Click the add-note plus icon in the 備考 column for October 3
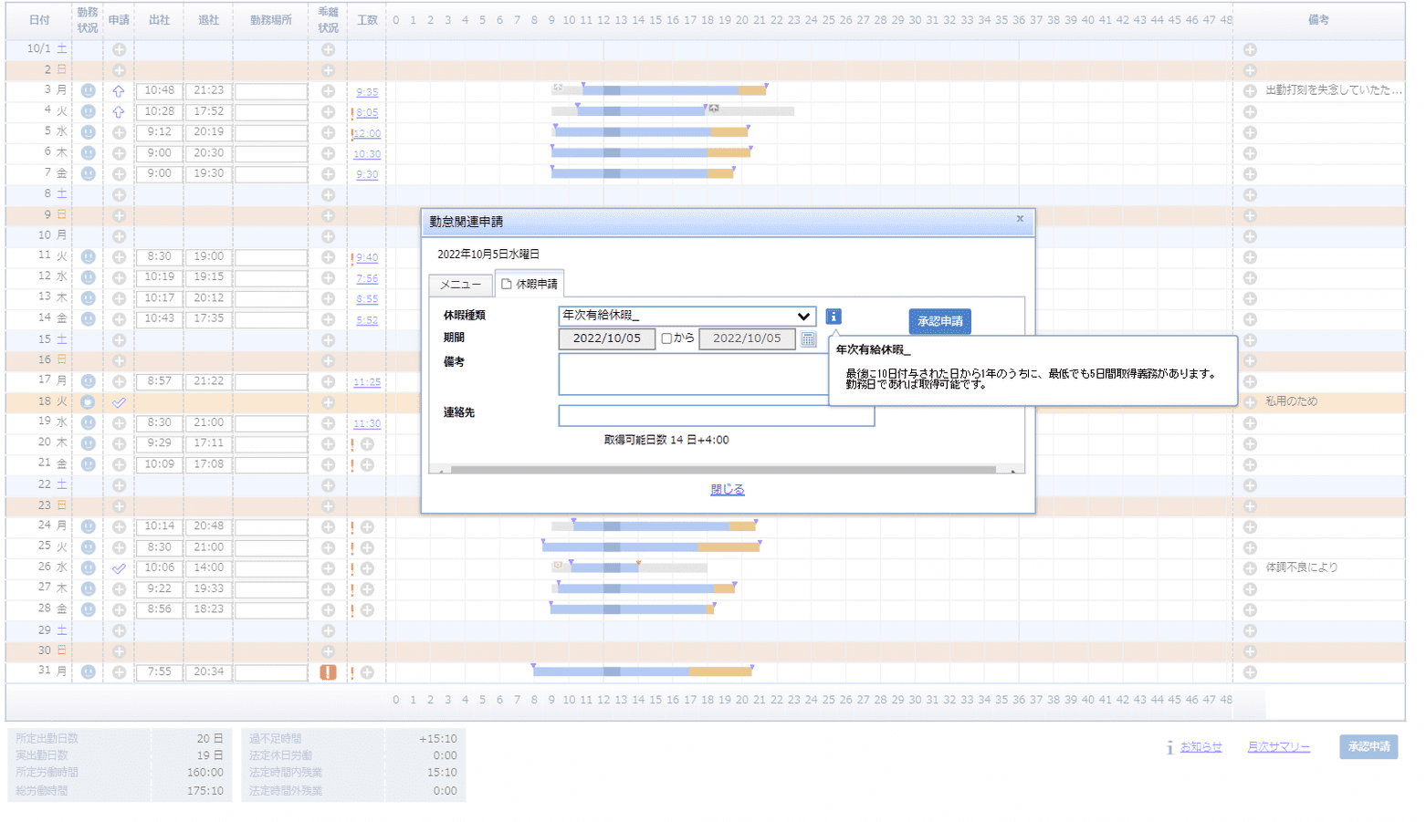 pos(1250,91)
